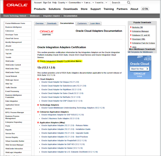
Task: Click the Help link in header
Action: click(x=54, y=3)
